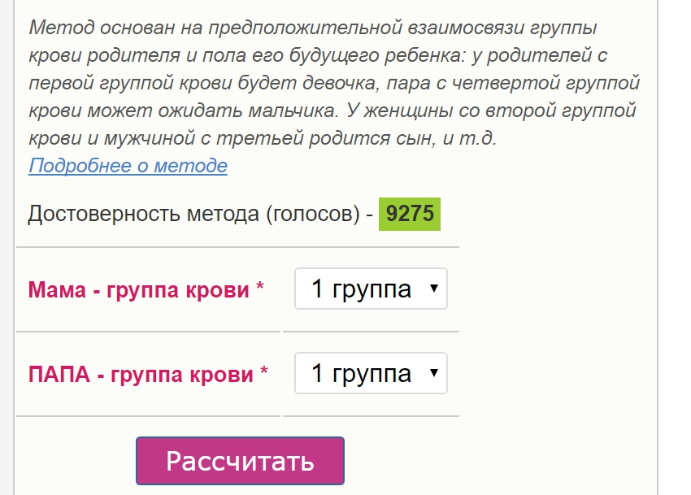Click the italic method description paragraph
Screen dimensions: 691x495
click(334, 83)
